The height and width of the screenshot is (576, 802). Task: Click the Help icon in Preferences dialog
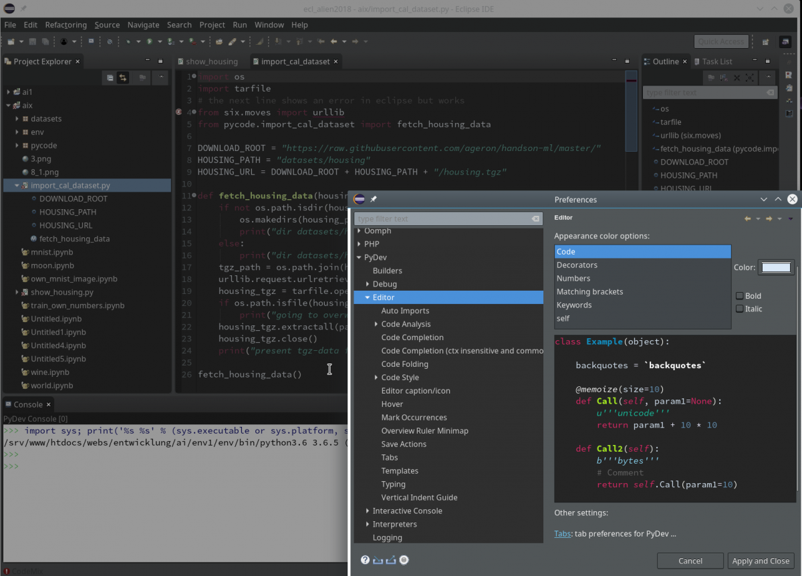click(x=365, y=560)
